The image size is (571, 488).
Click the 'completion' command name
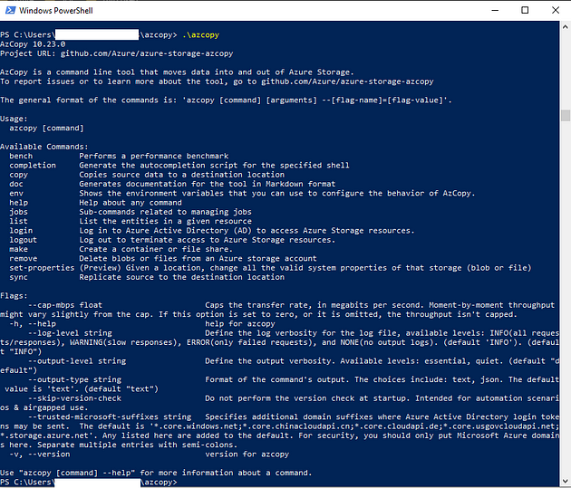tap(33, 166)
